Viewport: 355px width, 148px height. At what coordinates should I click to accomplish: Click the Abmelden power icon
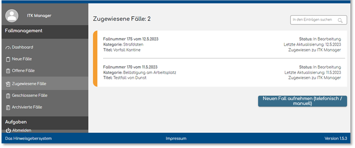pos(9,130)
